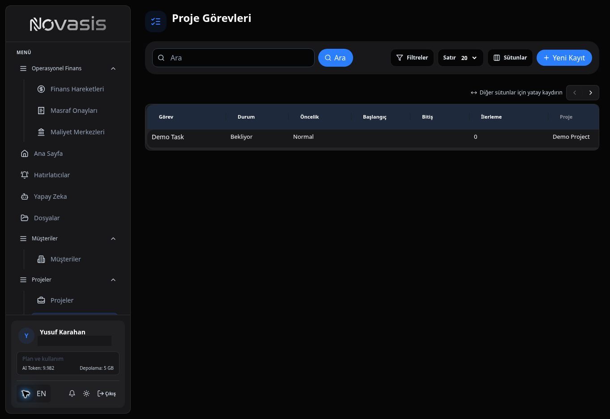This screenshot has height=419, width=610.
Task: Click into the Ara search field
Action: click(233, 58)
